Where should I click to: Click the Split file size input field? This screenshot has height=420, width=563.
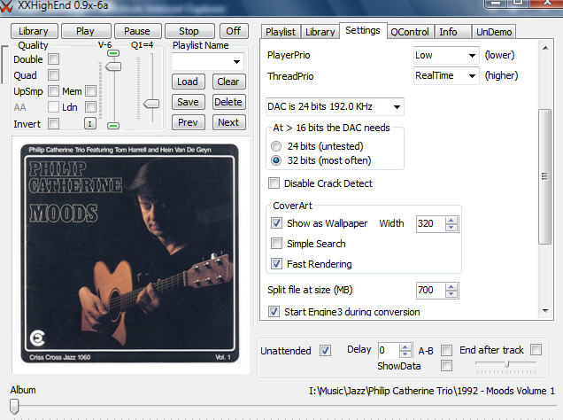[x=430, y=291]
